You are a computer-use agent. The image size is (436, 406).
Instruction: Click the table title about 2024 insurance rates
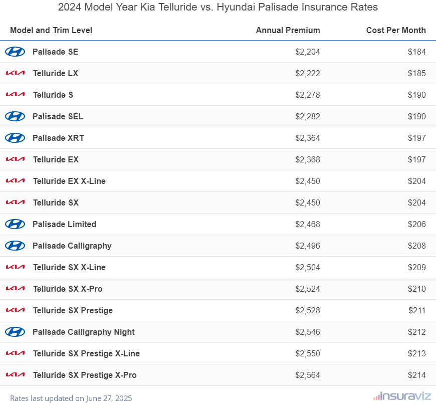[x=218, y=7]
